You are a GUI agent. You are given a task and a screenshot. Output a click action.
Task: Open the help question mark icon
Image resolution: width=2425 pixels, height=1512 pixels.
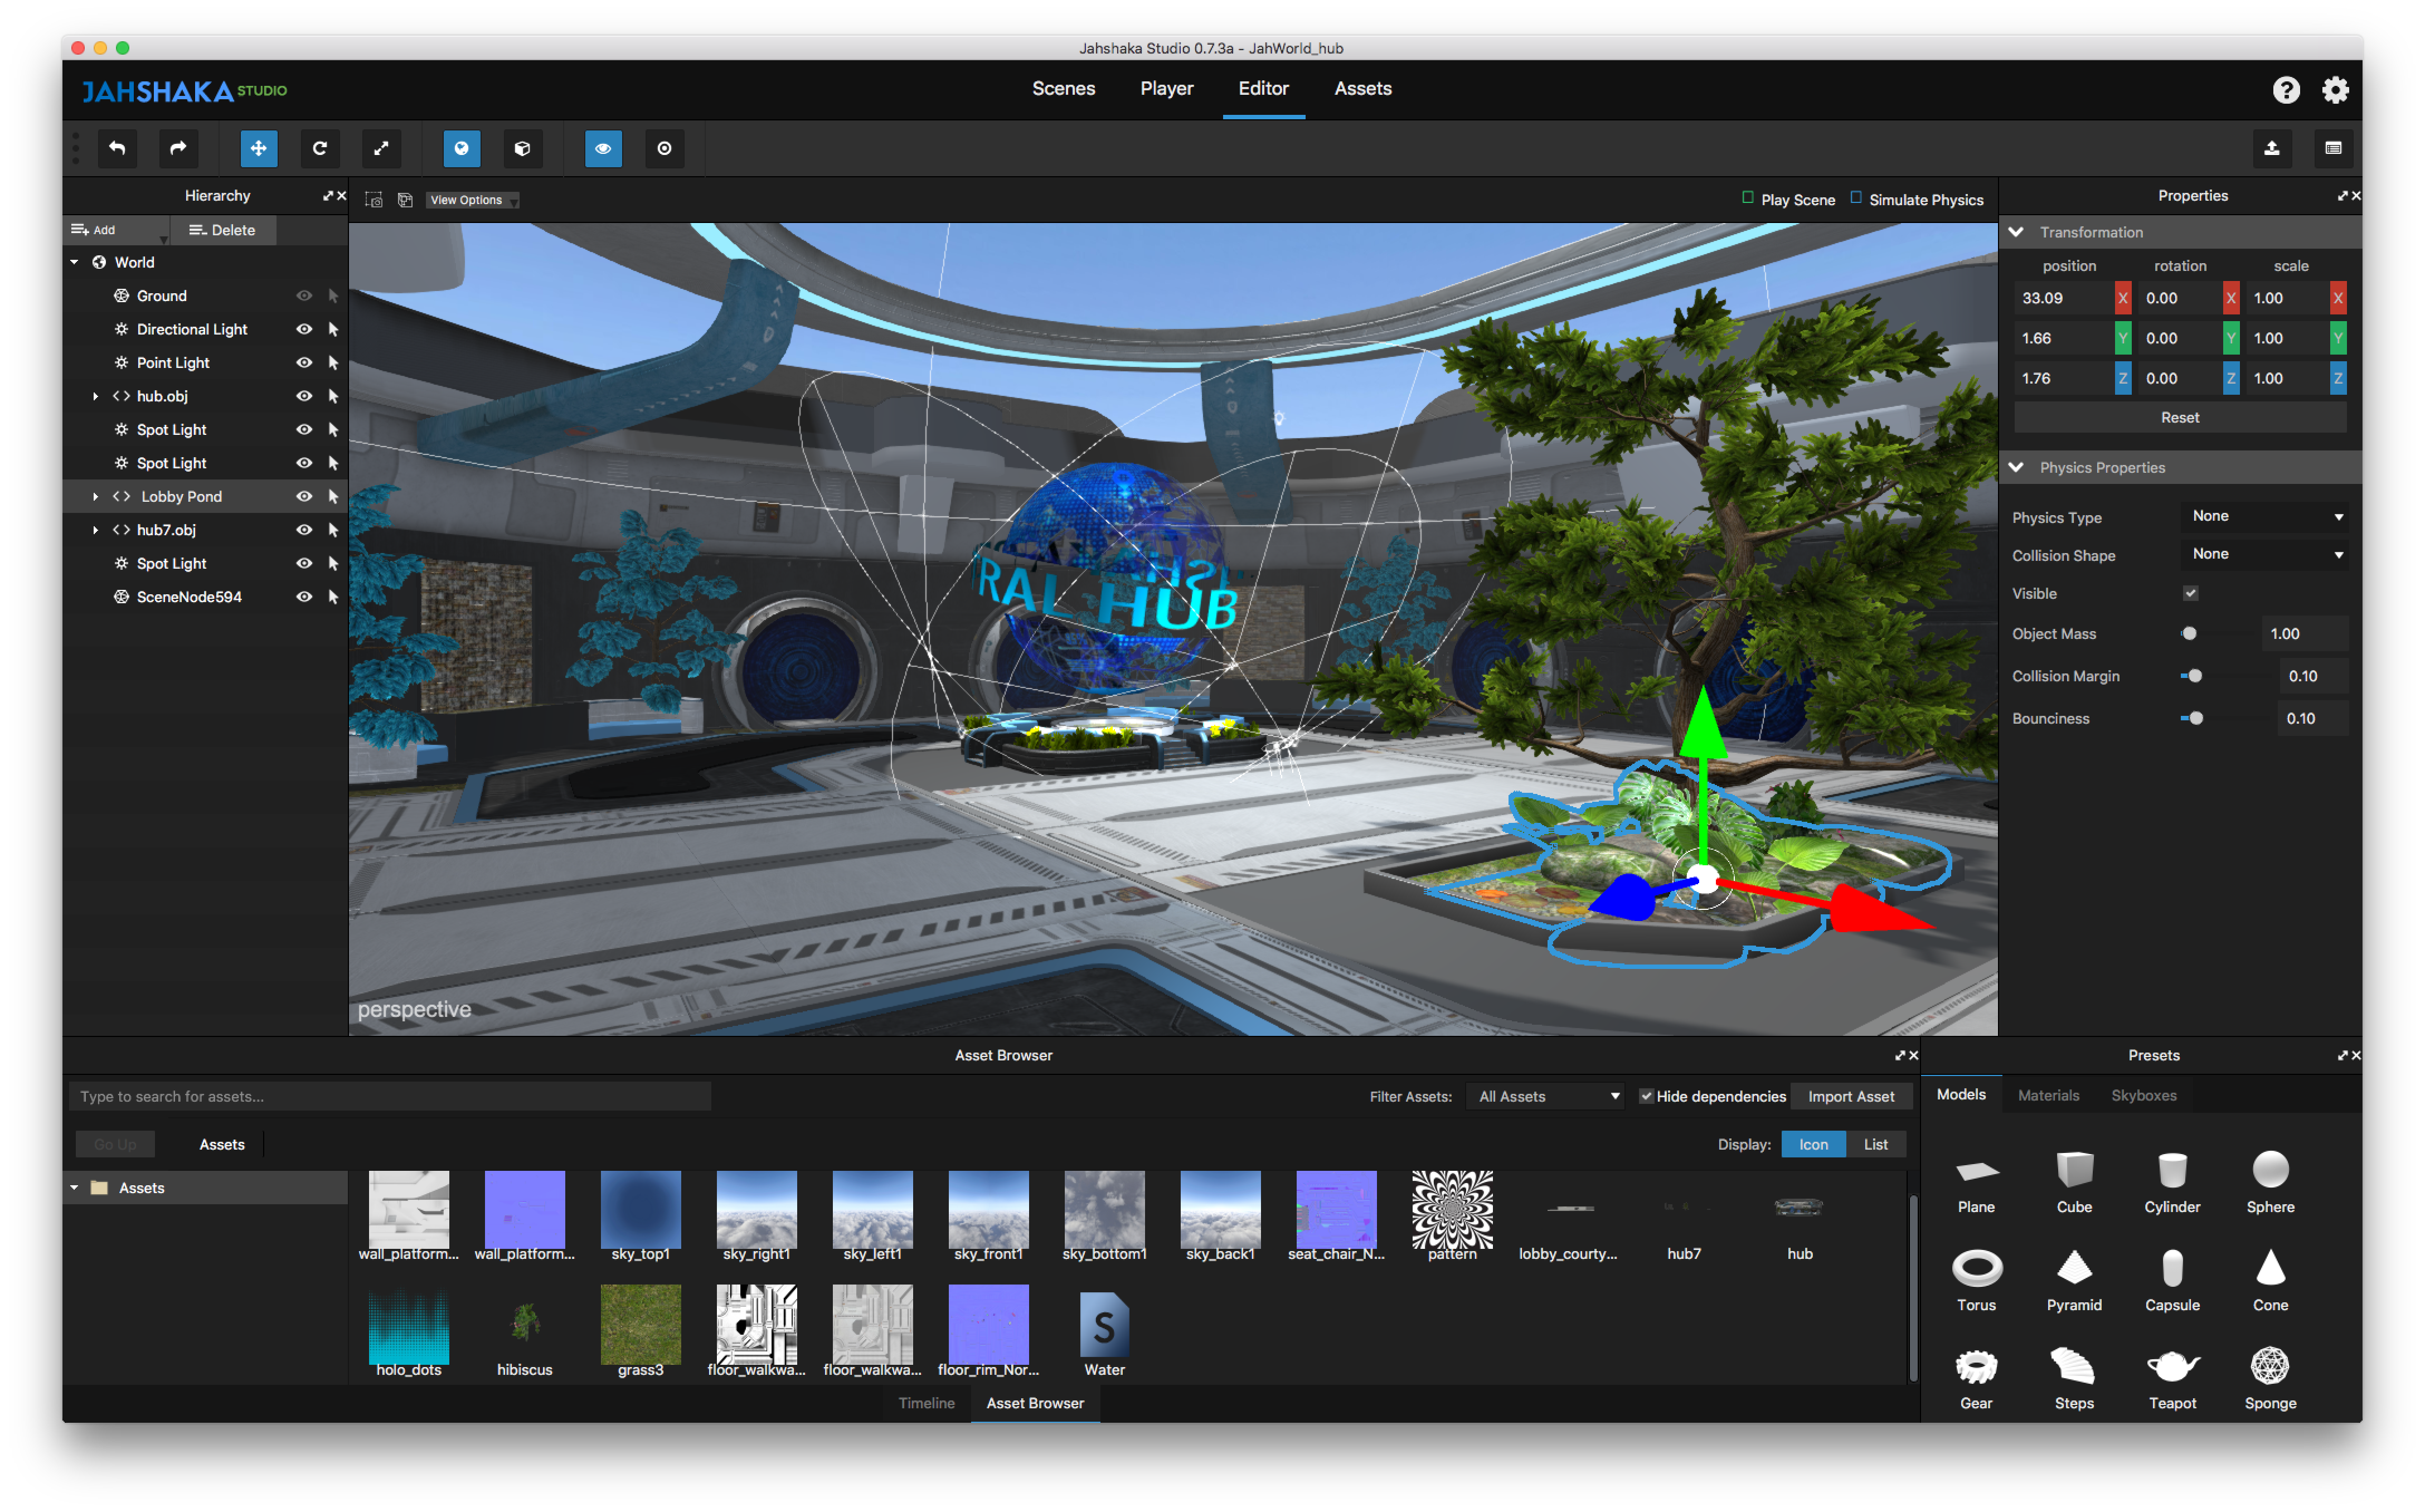[x=2285, y=90]
